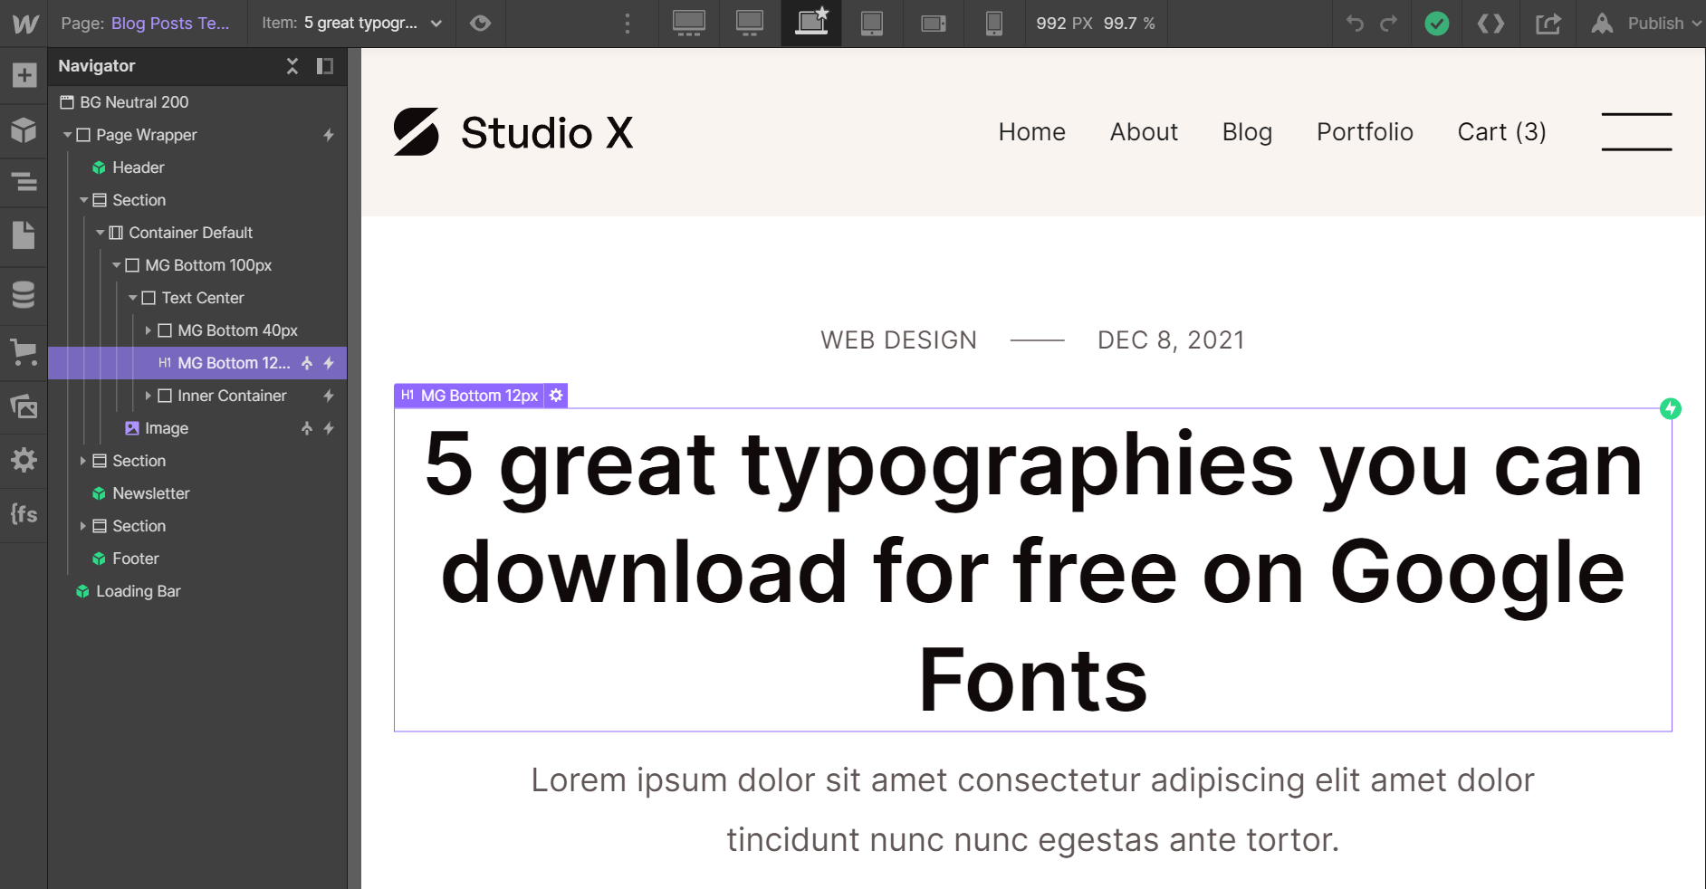Click the lightning icon on Inner Container row
This screenshot has width=1706, height=889.
click(x=329, y=396)
